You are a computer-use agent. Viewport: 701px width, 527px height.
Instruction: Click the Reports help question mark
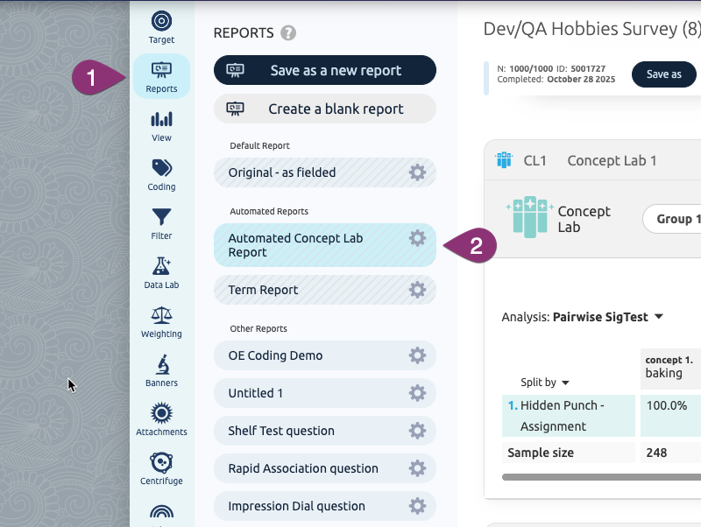(288, 33)
